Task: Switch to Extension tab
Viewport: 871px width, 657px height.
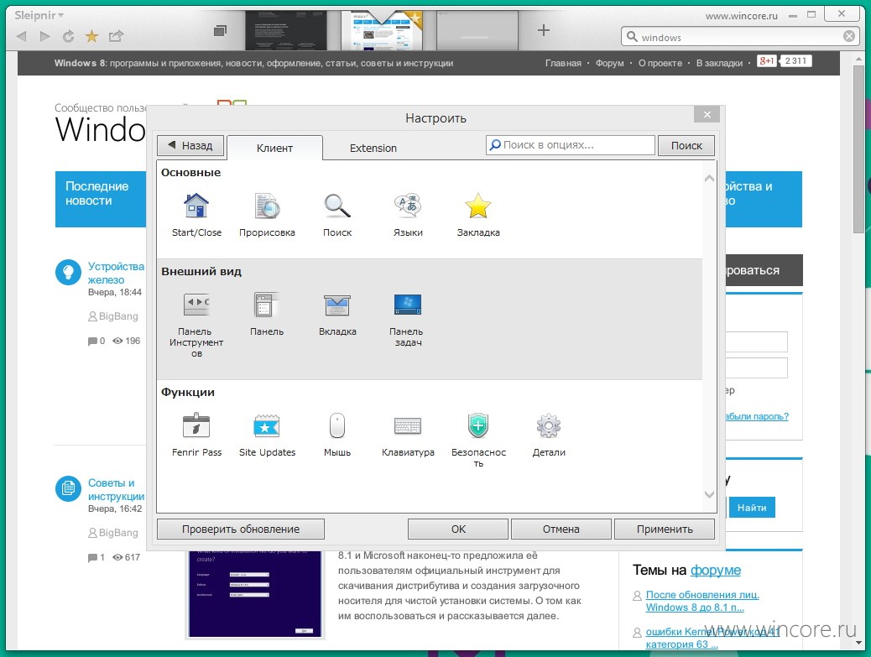Action: coord(373,148)
